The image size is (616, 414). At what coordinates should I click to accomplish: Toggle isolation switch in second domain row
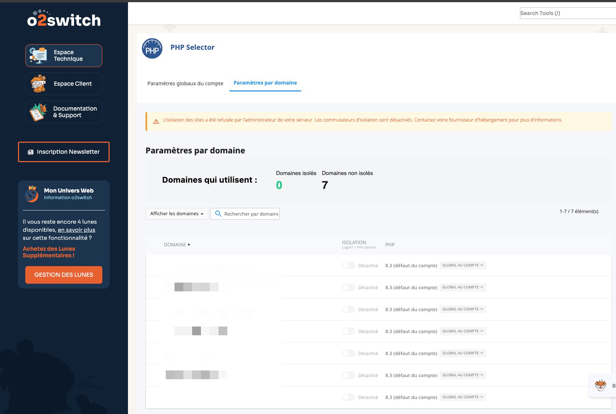tap(348, 287)
